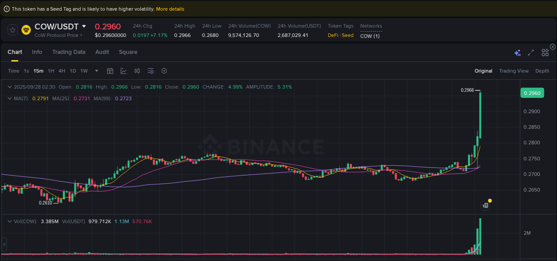Collapse the MA indicator row

(x=10, y=98)
